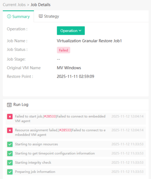This screenshot has width=151, height=179.
Task: Click green check for 'Preparing job information'
Action: [10, 172]
